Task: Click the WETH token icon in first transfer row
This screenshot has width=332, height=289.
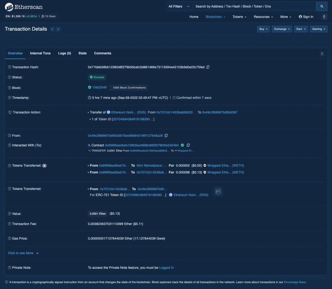Action: click(x=204, y=165)
